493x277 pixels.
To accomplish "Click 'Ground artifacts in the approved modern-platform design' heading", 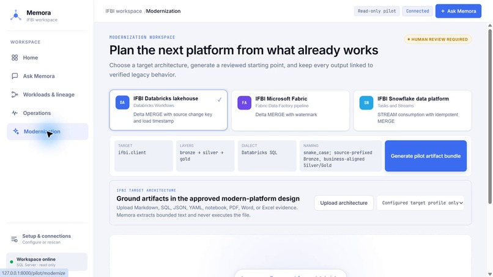I will pyautogui.click(x=208, y=199).
